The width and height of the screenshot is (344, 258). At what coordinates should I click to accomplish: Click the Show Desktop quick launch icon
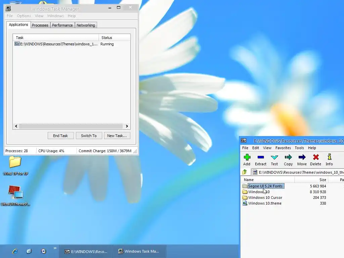29,251
